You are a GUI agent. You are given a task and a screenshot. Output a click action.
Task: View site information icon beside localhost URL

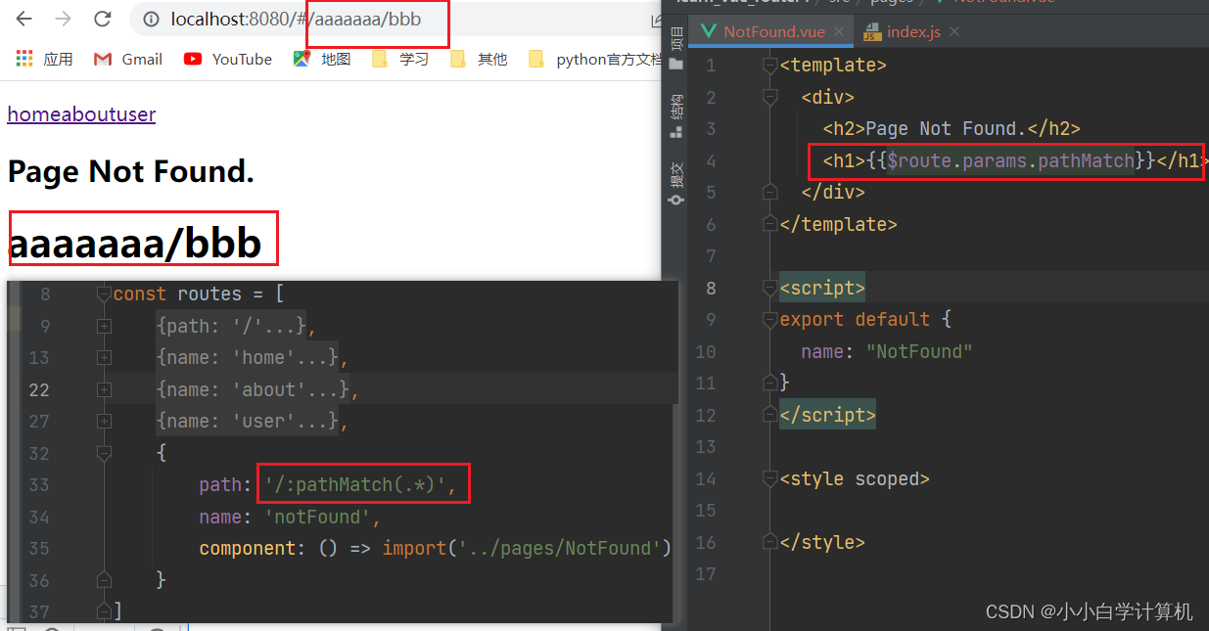pos(151,19)
